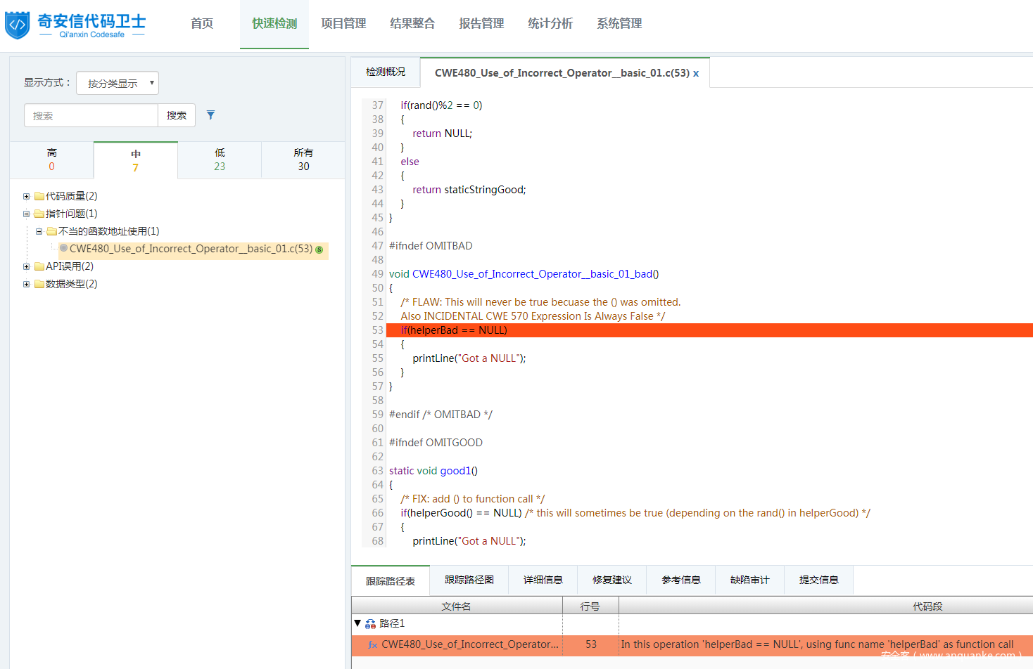Collapse the 路径1 disclosure triangle
Image resolution: width=1033 pixels, height=669 pixels.
tap(357, 623)
